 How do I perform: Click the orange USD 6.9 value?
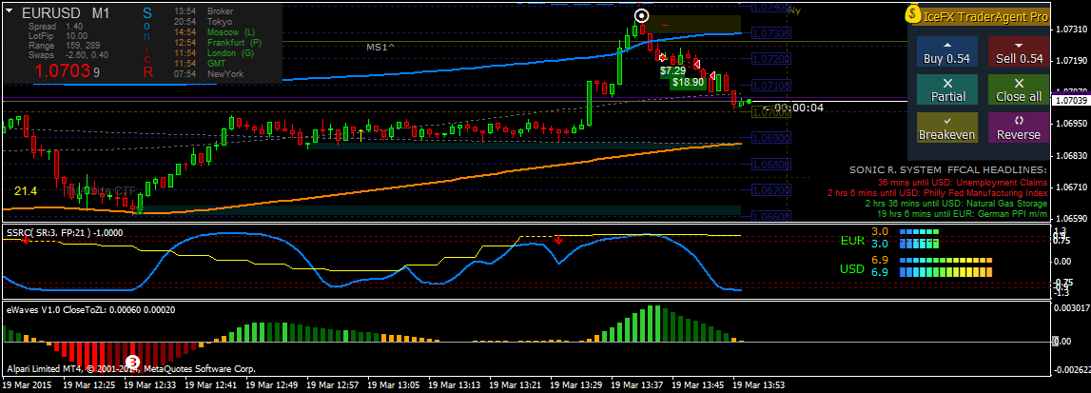click(x=880, y=260)
